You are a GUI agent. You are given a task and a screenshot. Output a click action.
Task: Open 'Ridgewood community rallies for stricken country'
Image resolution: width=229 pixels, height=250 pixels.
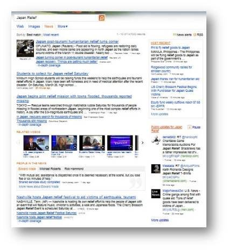click(171, 69)
